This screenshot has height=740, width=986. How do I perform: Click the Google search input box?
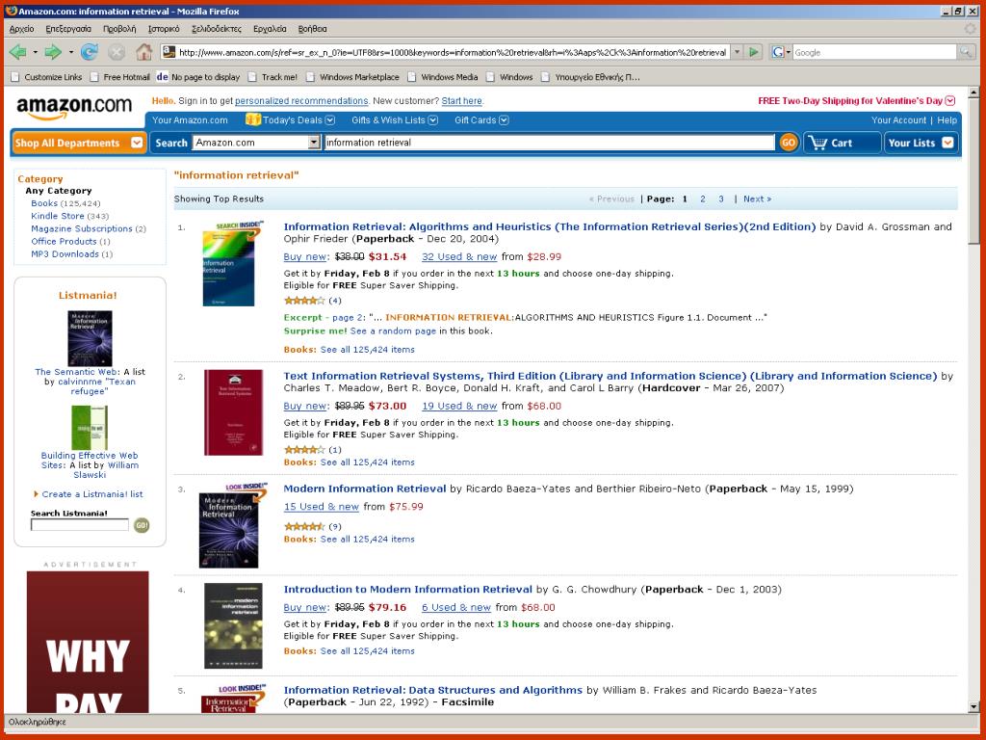click(874, 52)
